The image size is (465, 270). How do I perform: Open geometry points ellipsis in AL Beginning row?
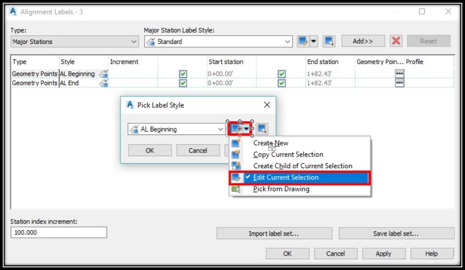coord(399,74)
